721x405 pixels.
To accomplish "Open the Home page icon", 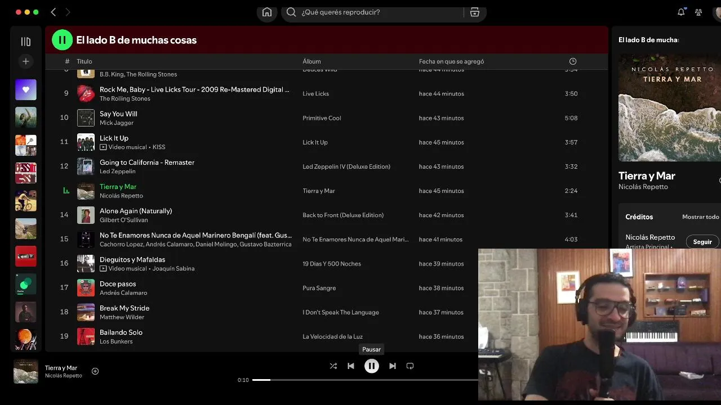I will 267,12.
